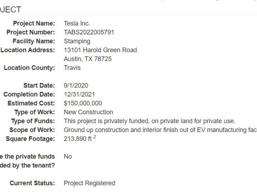Click the New Construction work type
The image size is (257, 192).
click(x=88, y=112)
